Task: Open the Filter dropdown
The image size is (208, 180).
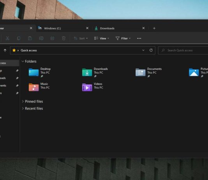Action: [x=123, y=38]
